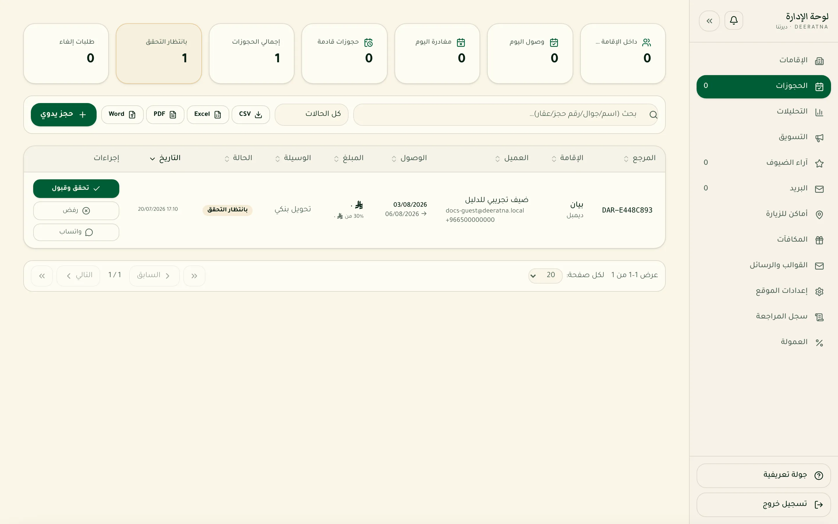Click the notifications bell icon
The image size is (838, 524).
point(734,21)
